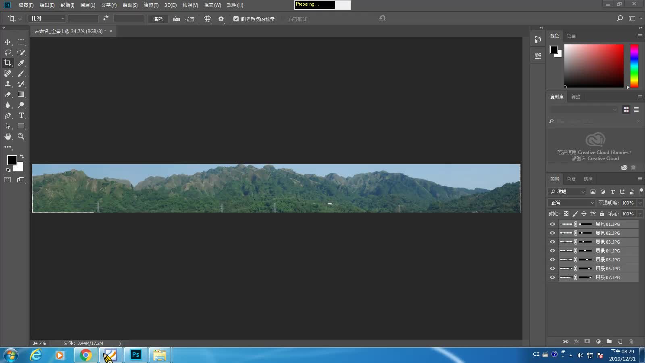Click the hue spectrum slider bar
645x363 pixels.
tap(634, 66)
